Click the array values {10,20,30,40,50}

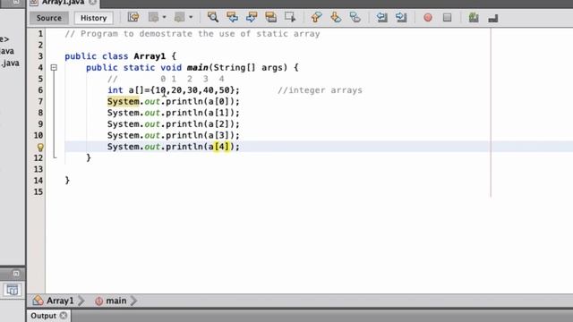click(x=192, y=90)
